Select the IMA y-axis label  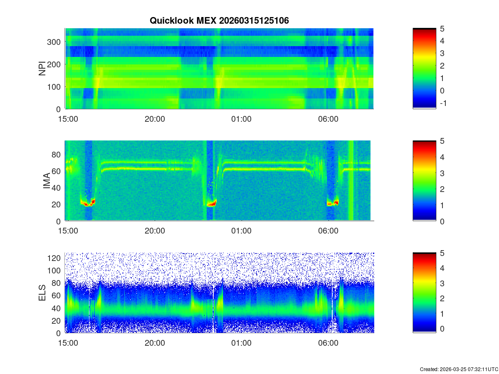(47, 181)
